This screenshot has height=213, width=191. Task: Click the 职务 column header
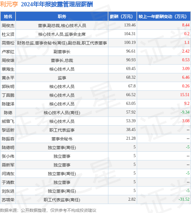tap(62, 17)
